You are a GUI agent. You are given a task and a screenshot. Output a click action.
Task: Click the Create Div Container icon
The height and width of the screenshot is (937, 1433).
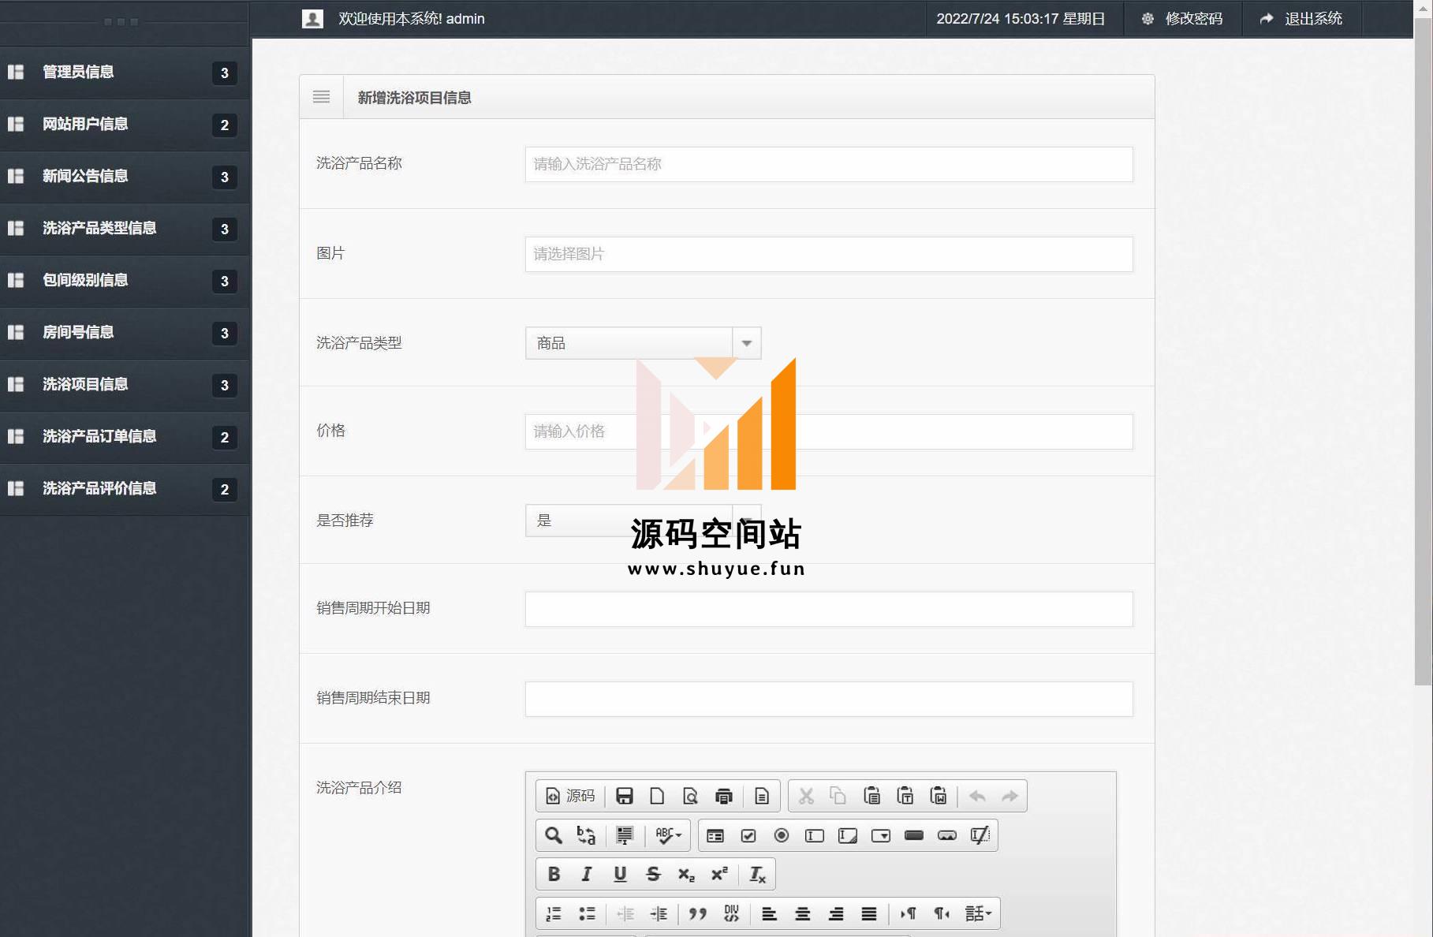(x=731, y=913)
